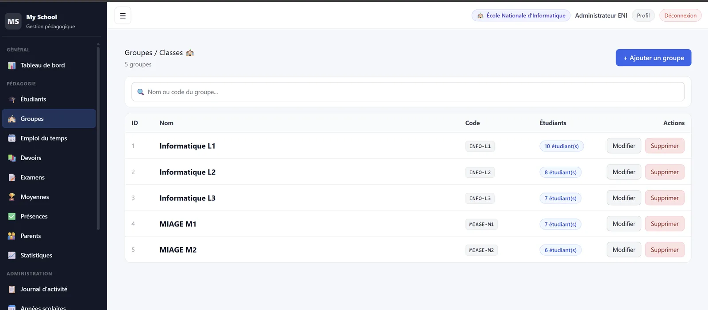The height and width of the screenshot is (310, 708).
Task: Click the MIAGE-M1 code tag
Action: pyautogui.click(x=481, y=225)
